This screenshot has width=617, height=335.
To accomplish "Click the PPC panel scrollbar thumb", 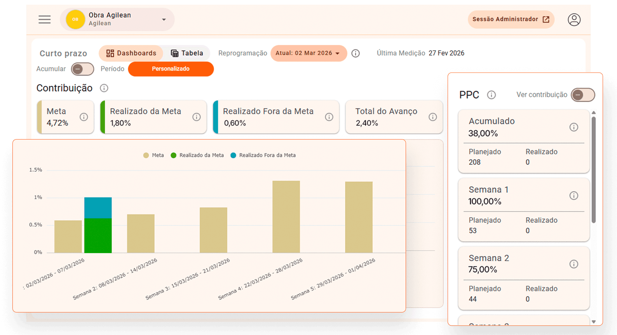I will pyautogui.click(x=594, y=170).
